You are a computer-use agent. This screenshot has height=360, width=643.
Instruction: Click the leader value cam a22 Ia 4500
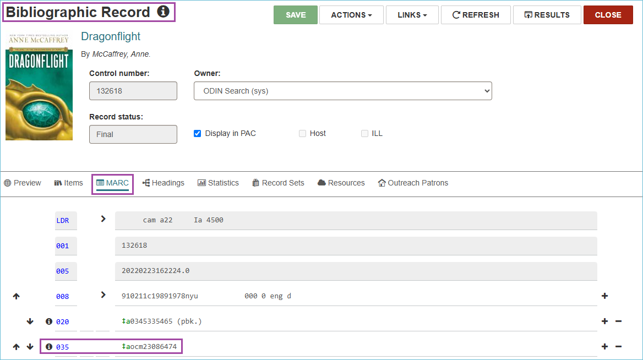click(x=356, y=221)
